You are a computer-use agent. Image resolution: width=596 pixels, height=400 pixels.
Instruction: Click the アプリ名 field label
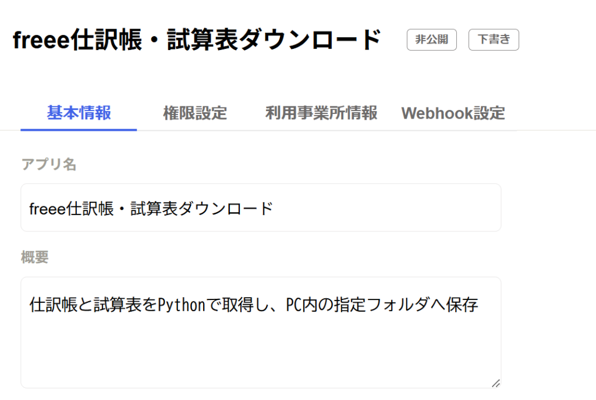tap(49, 165)
